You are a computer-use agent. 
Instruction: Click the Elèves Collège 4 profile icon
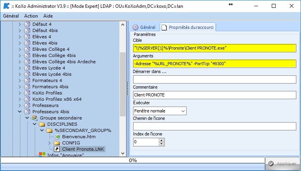(27, 49)
